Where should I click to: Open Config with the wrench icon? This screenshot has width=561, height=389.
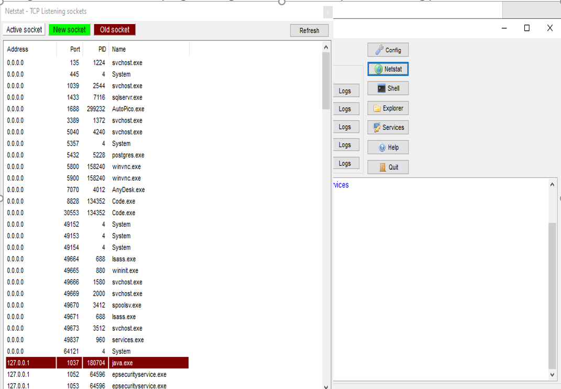pyautogui.click(x=388, y=50)
